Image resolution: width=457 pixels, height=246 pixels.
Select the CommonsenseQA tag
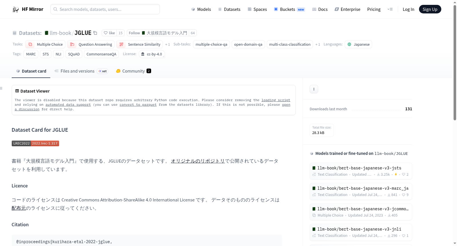101,54
